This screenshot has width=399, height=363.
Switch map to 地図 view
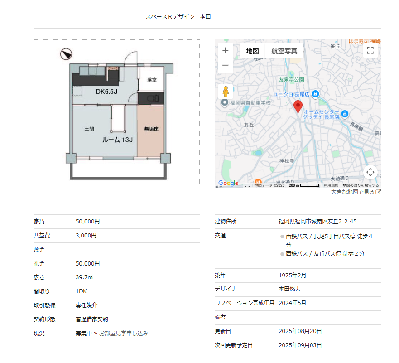(252, 51)
